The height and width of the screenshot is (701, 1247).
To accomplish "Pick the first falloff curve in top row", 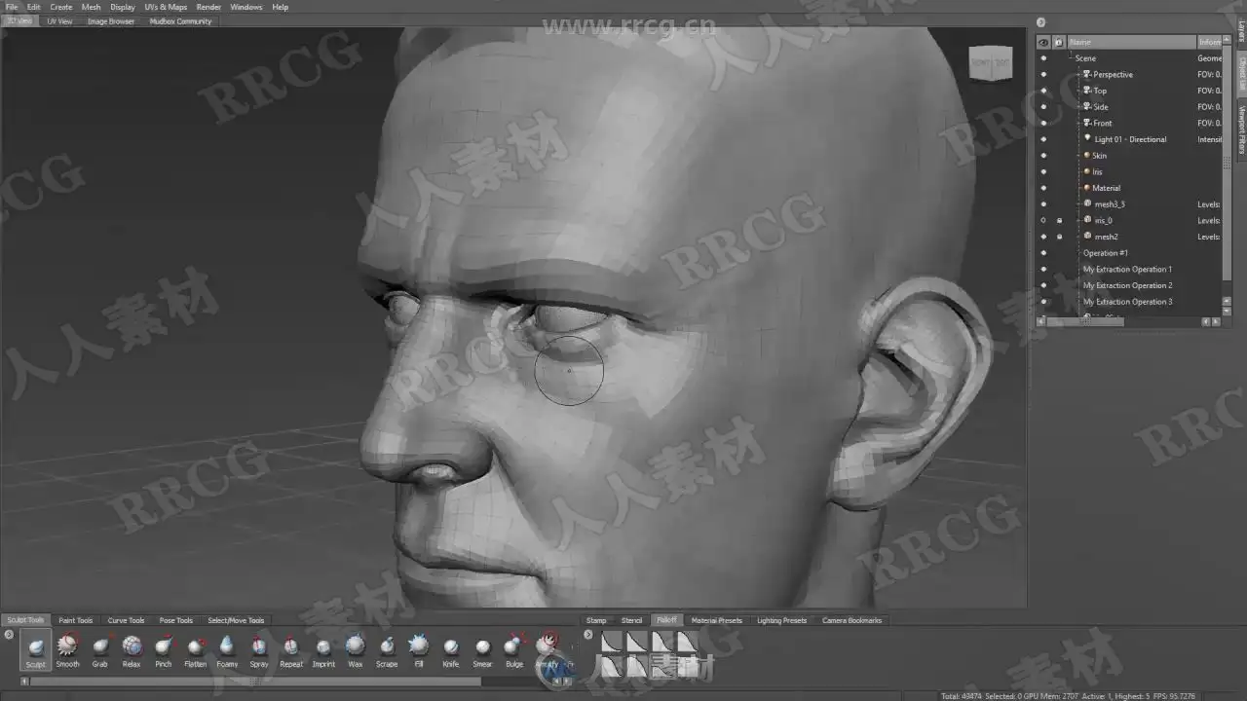I will coord(611,642).
